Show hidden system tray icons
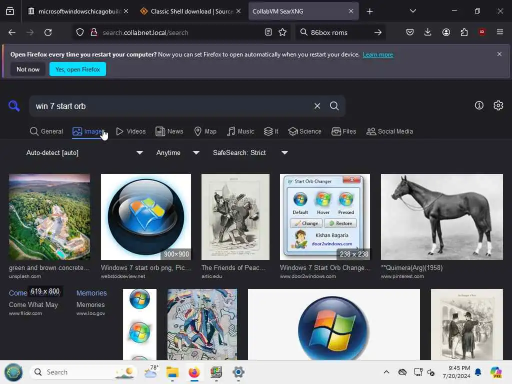Screen dimensions: 512x384 coord(386,372)
